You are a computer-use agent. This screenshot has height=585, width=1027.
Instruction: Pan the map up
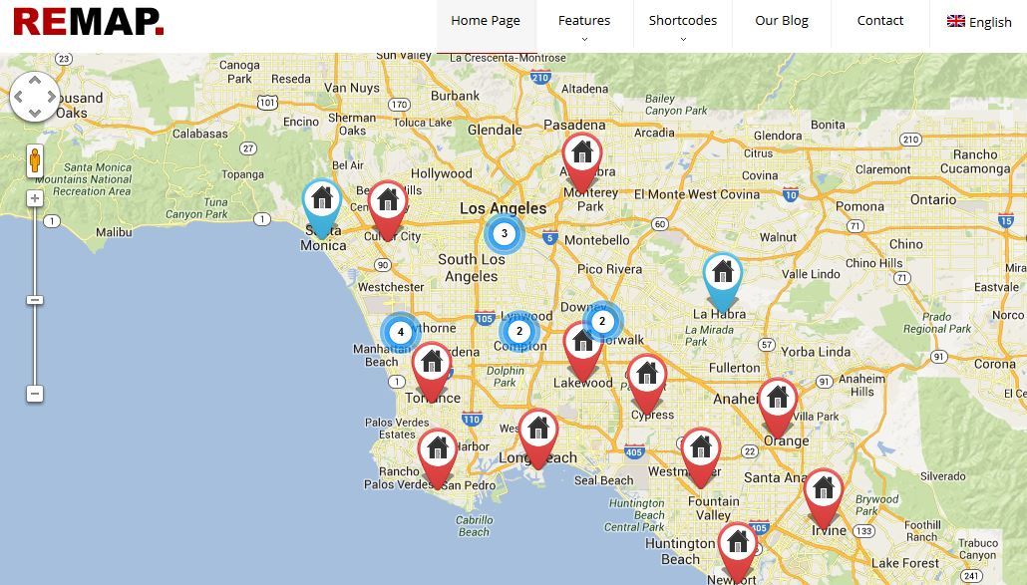coord(35,80)
